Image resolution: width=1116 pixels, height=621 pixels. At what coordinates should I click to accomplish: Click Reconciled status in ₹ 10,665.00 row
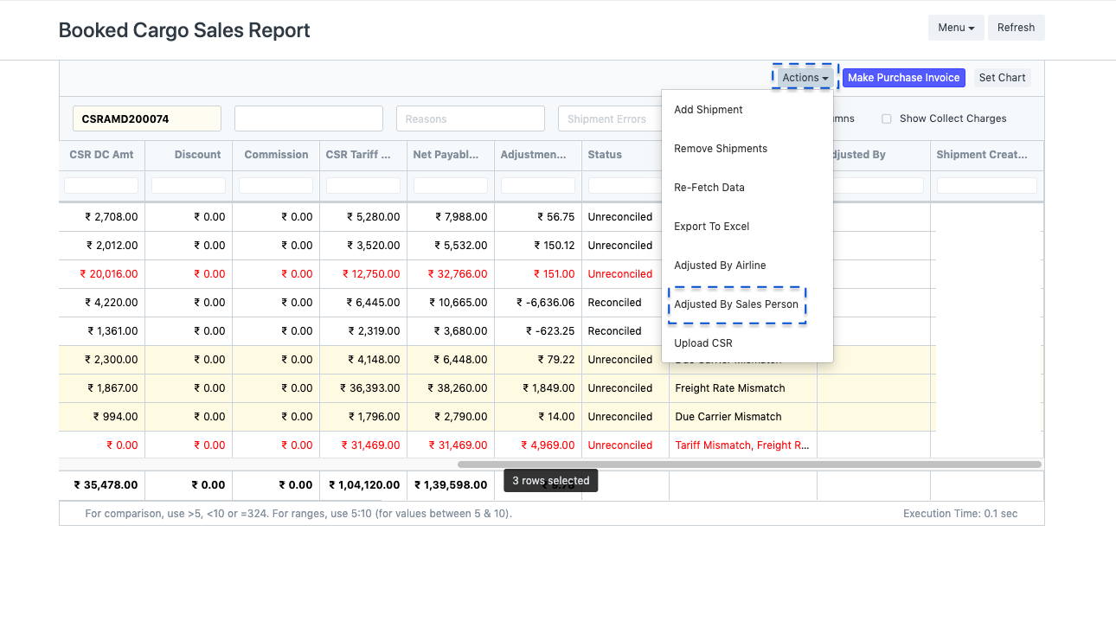(x=622, y=303)
